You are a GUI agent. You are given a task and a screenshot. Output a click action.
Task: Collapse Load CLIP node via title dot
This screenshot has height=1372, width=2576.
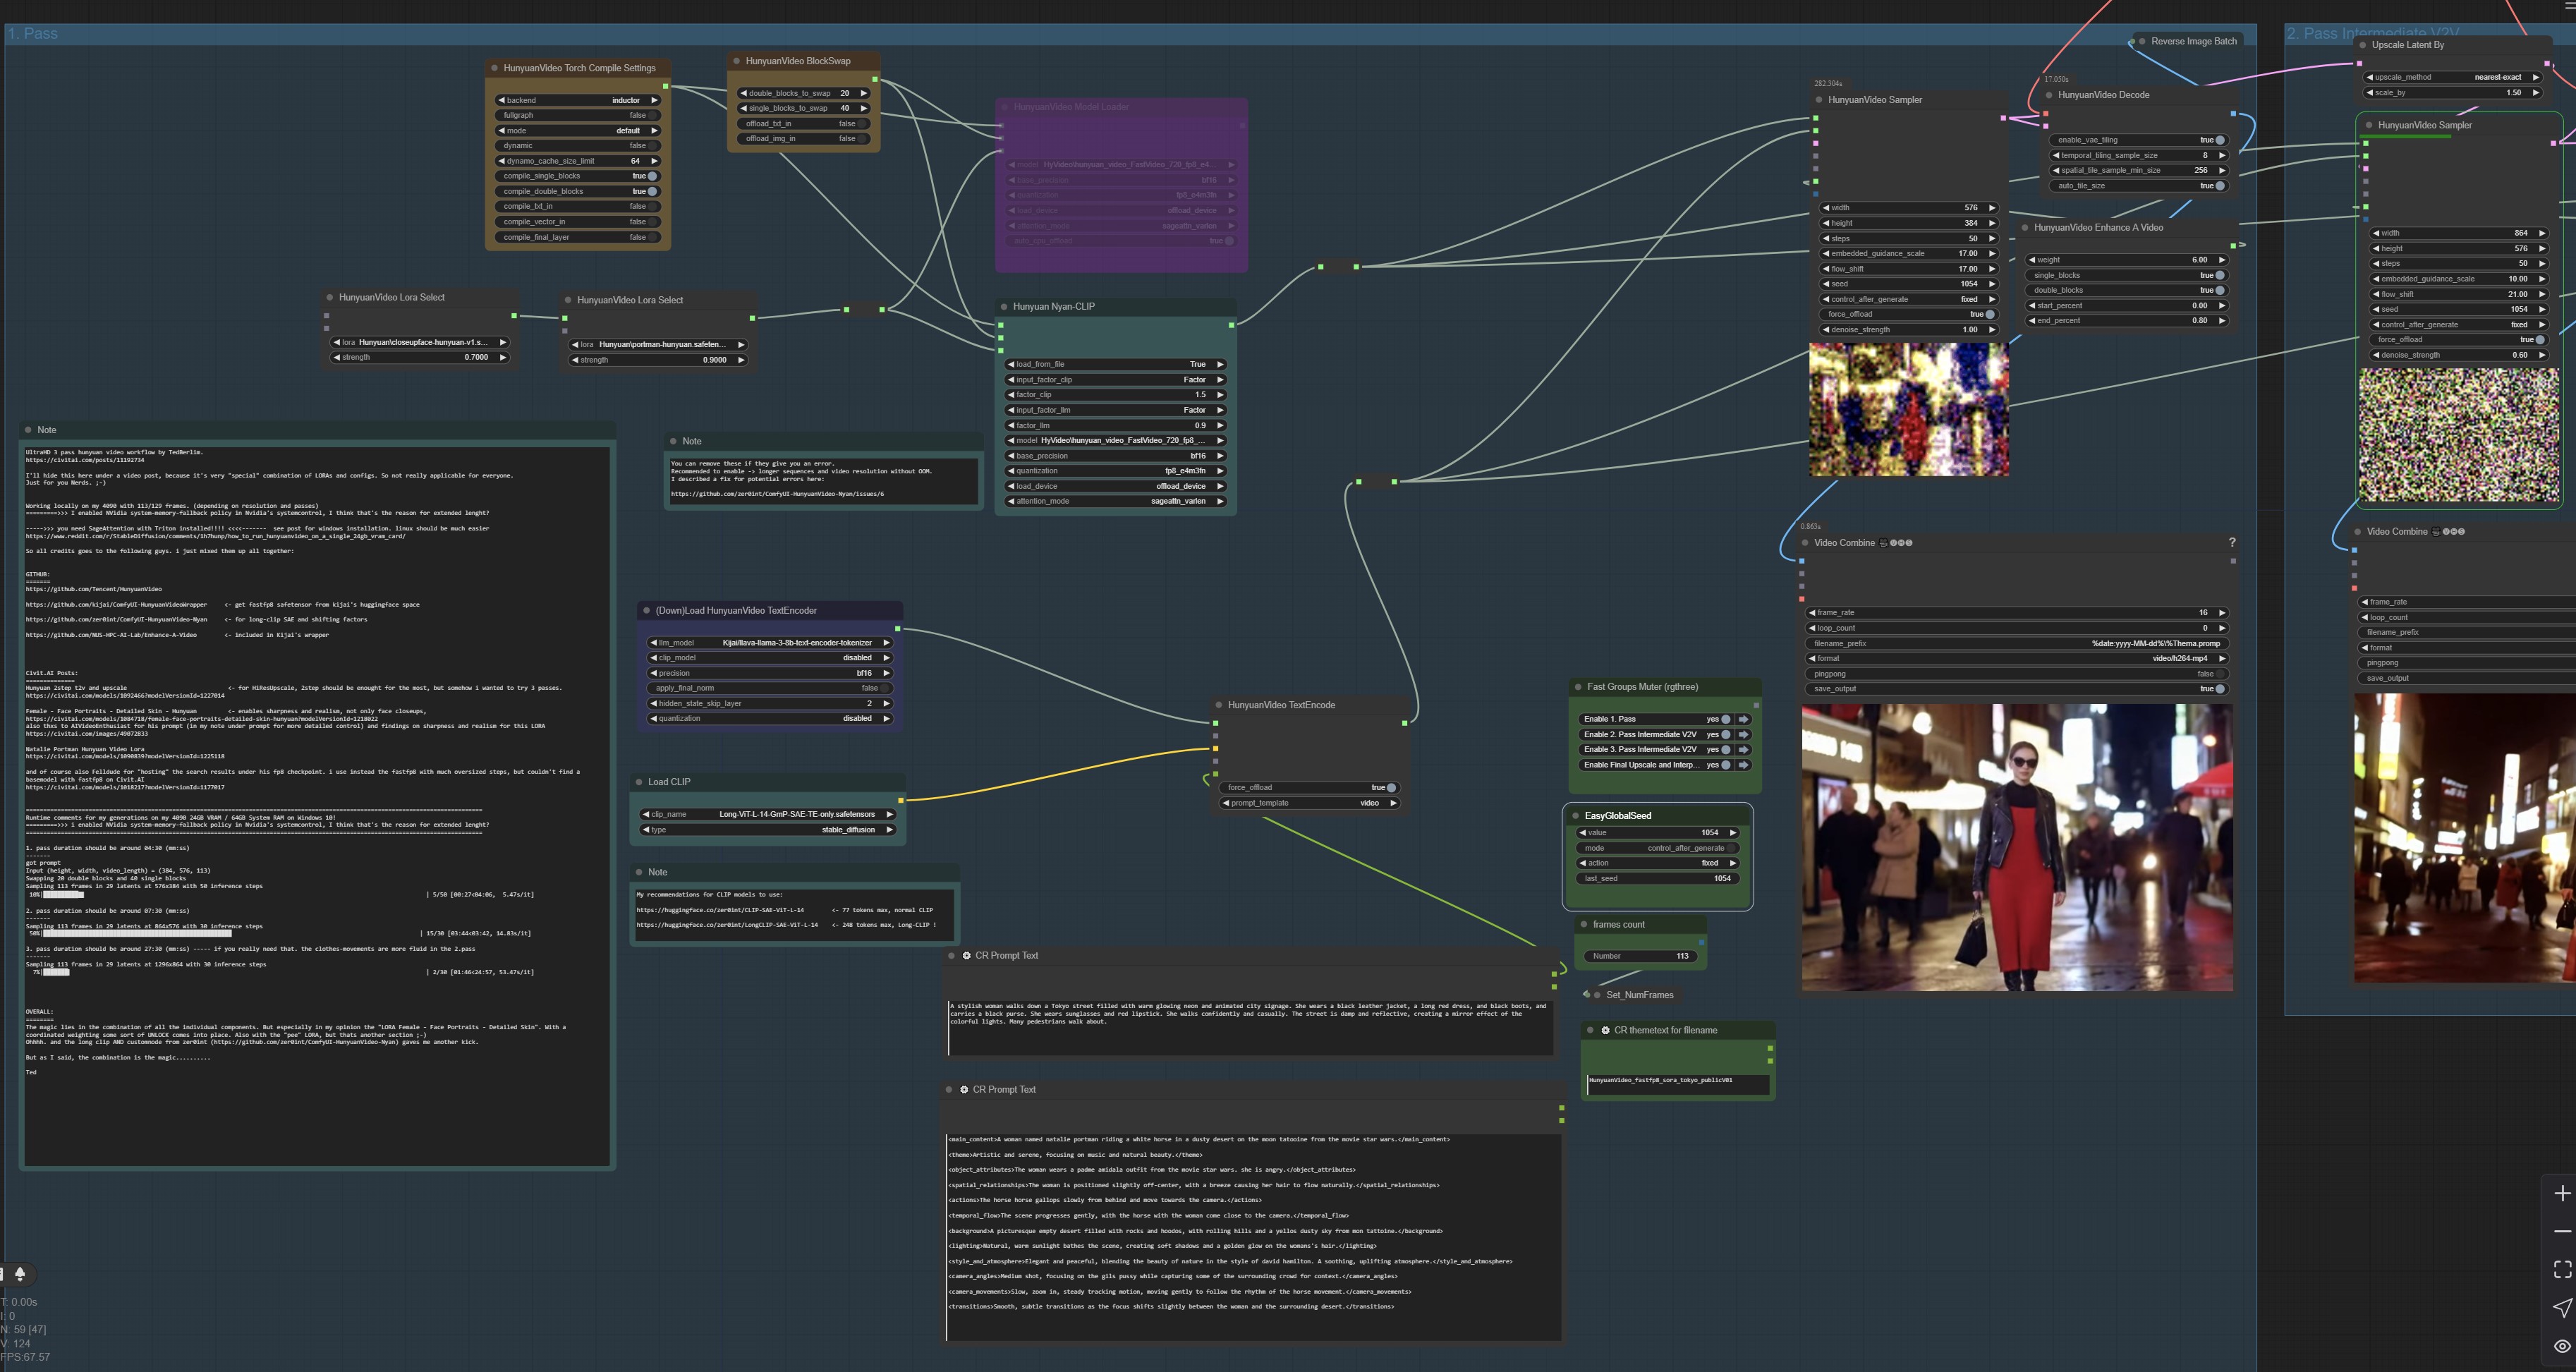638,782
